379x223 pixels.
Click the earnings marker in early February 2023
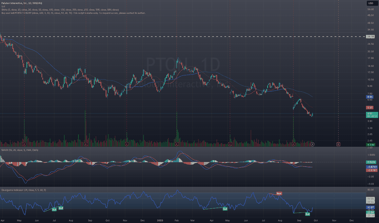pyautogui.click(x=176, y=144)
